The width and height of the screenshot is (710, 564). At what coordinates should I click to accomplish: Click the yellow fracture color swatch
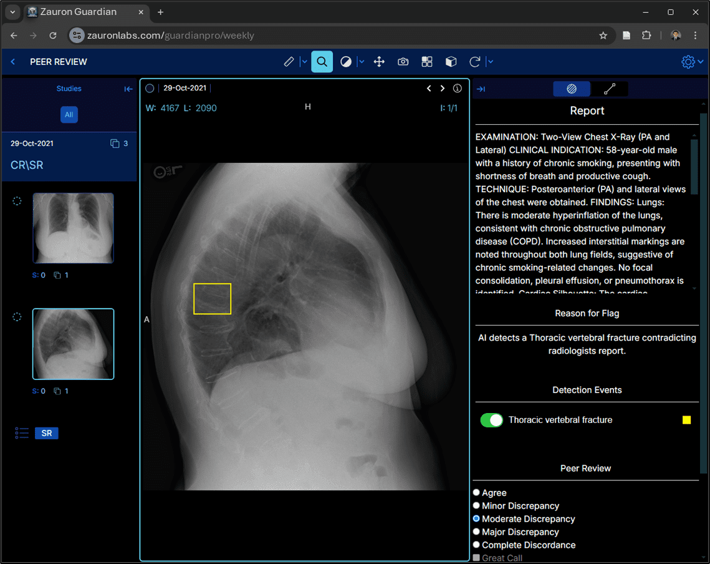pyautogui.click(x=686, y=420)
